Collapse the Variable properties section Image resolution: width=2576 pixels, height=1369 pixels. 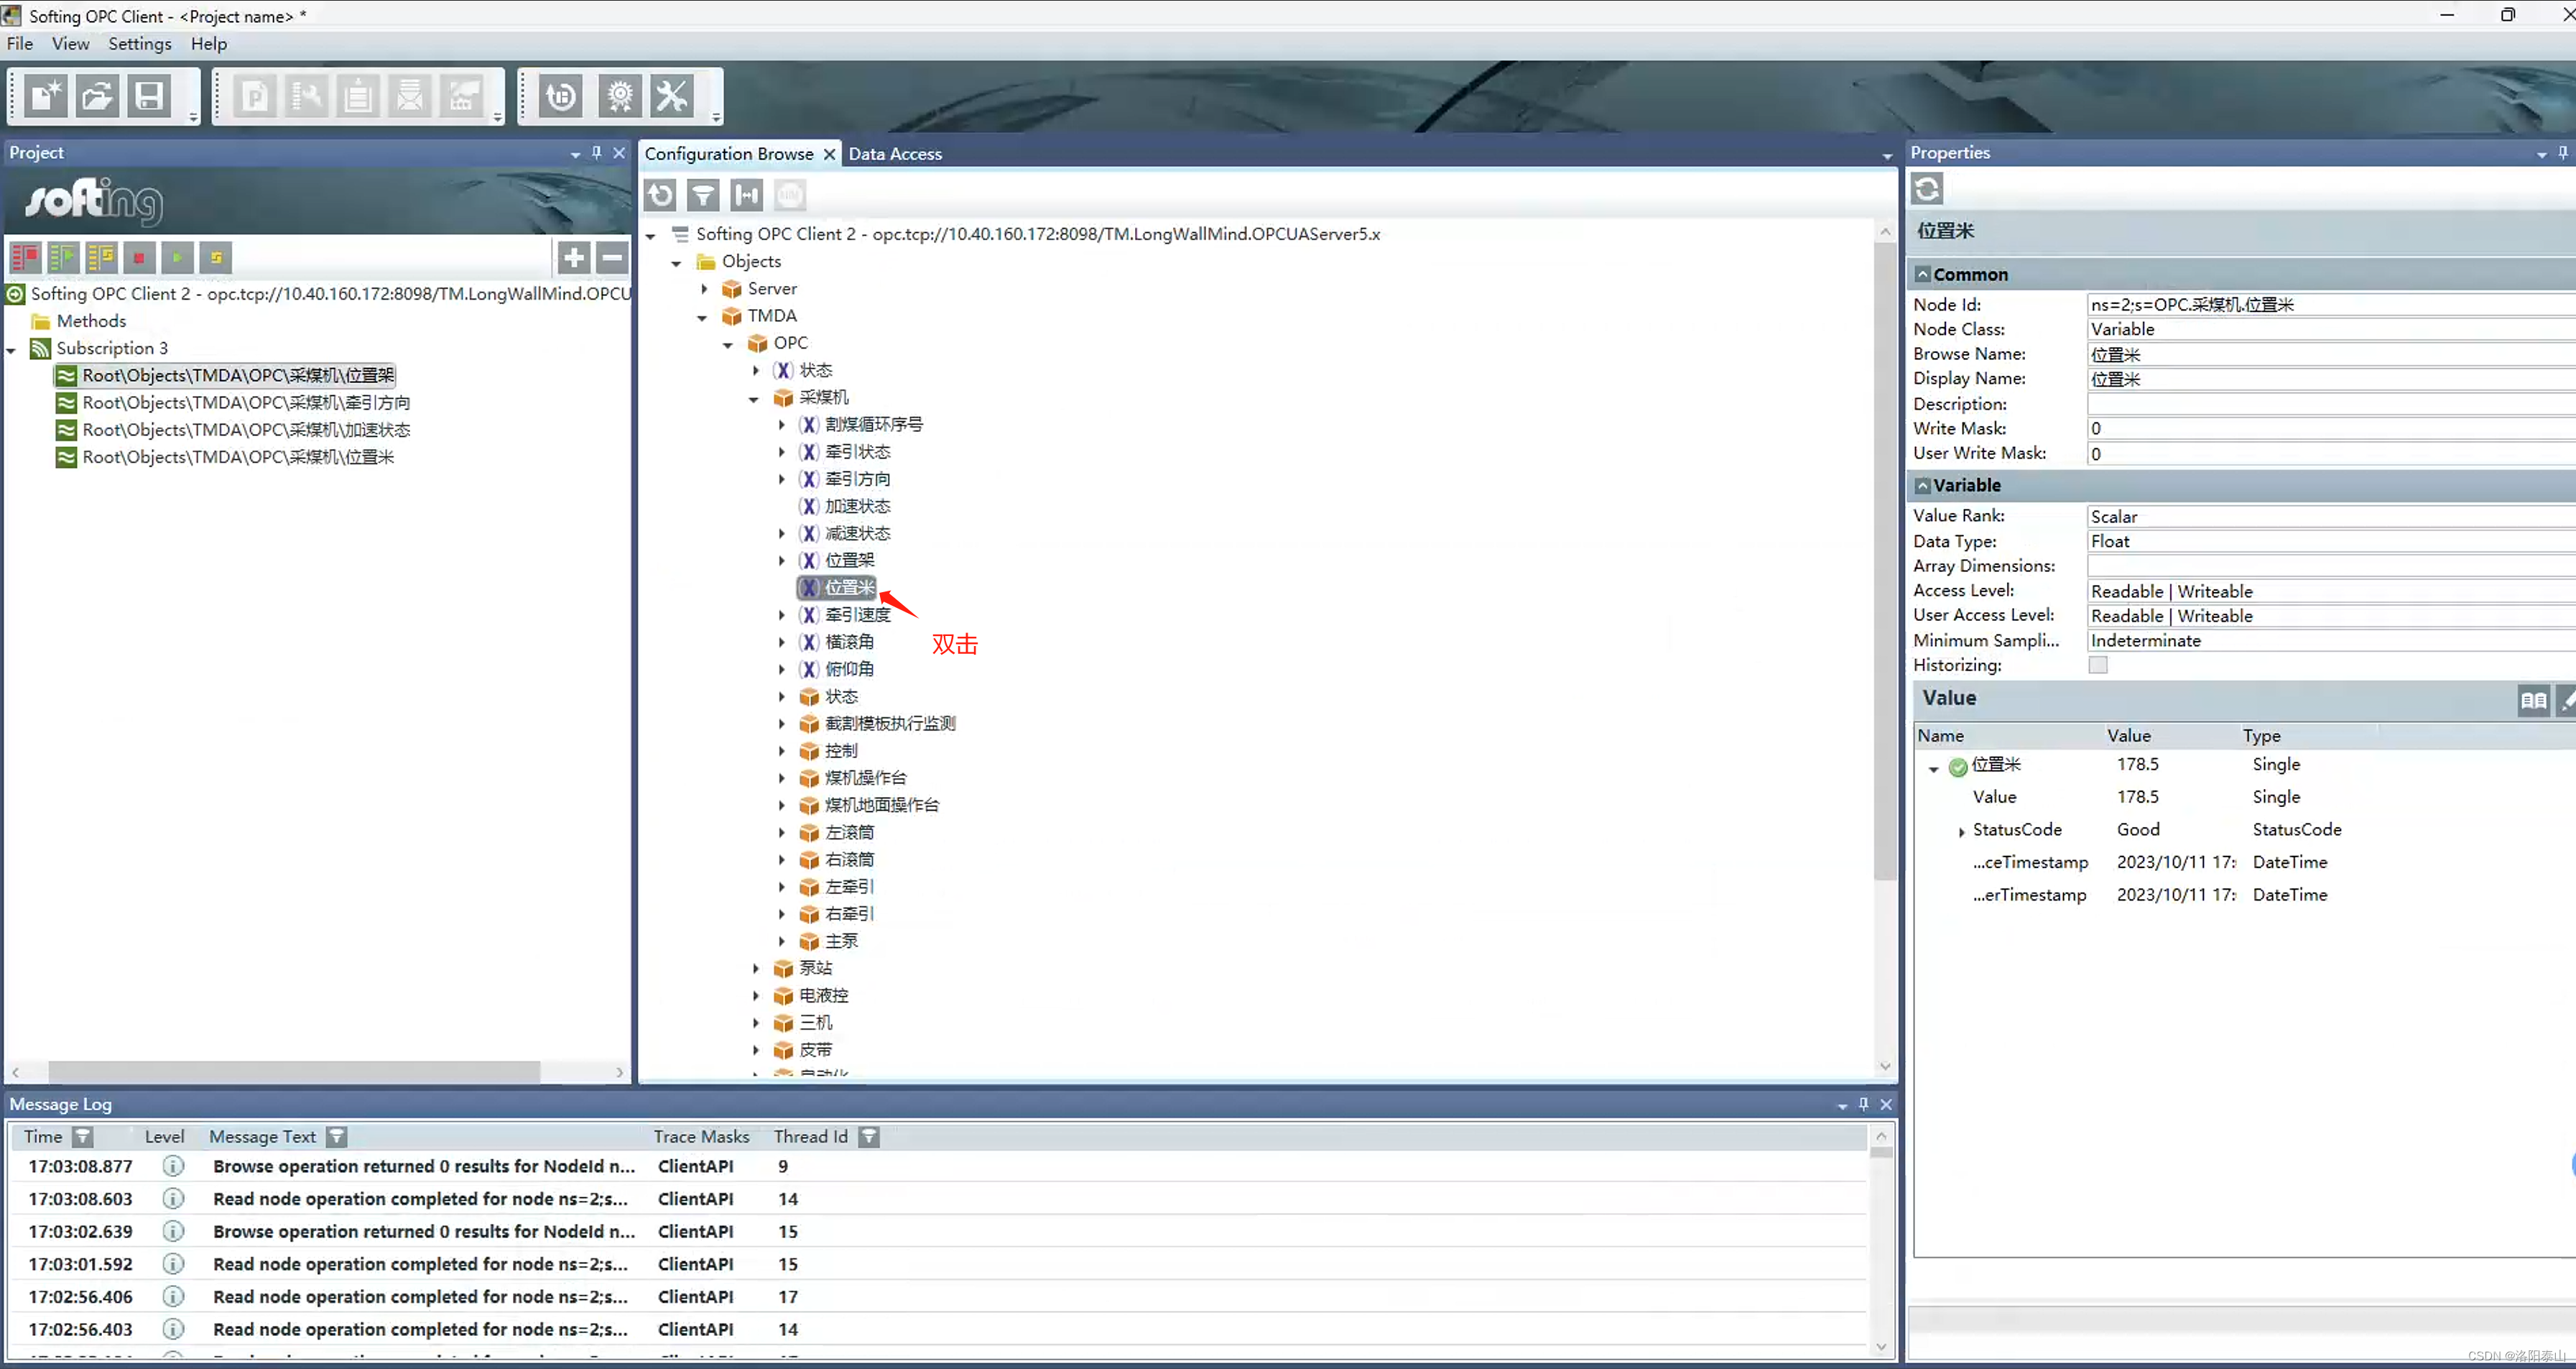tap(1923, 484)
